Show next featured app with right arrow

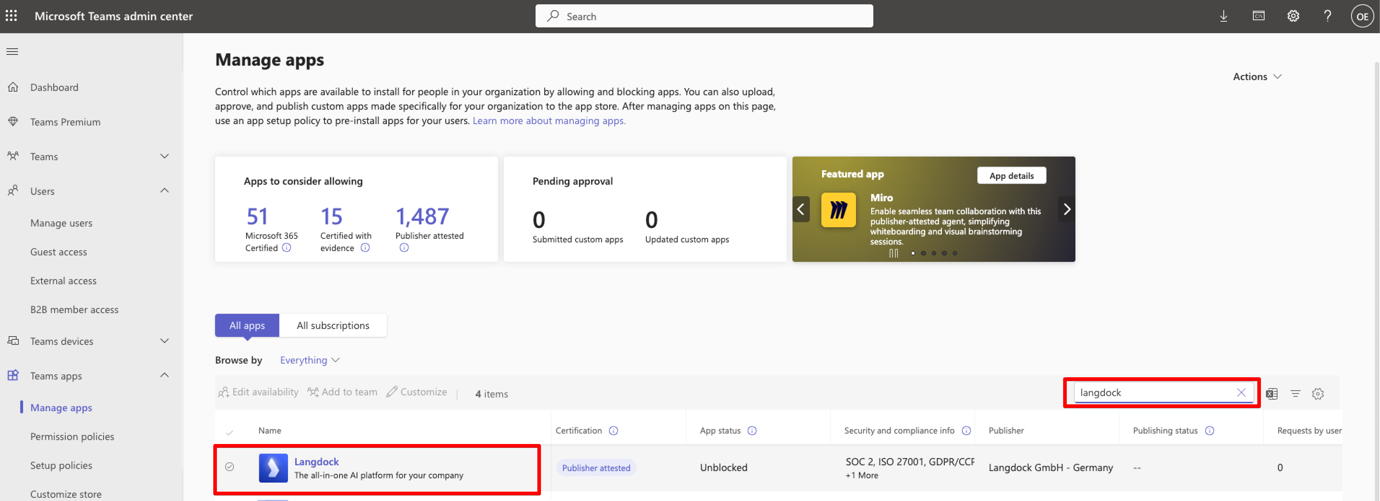coord(1066,209)
